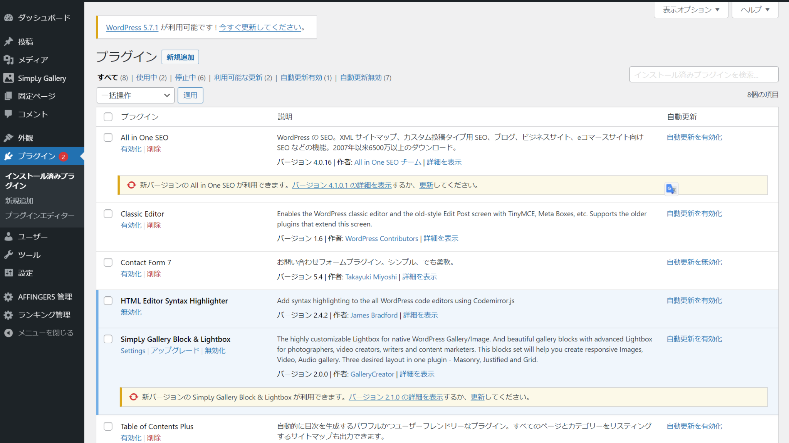Click the Google Translate icon in the notice
The width and height of the screenshot is (789, 443).
(671, 189)
